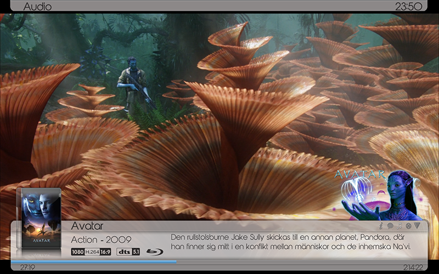This screenshot has height=274, width=439.
Task: Click the elapsed time 27:19
Action: click(27, 267)
